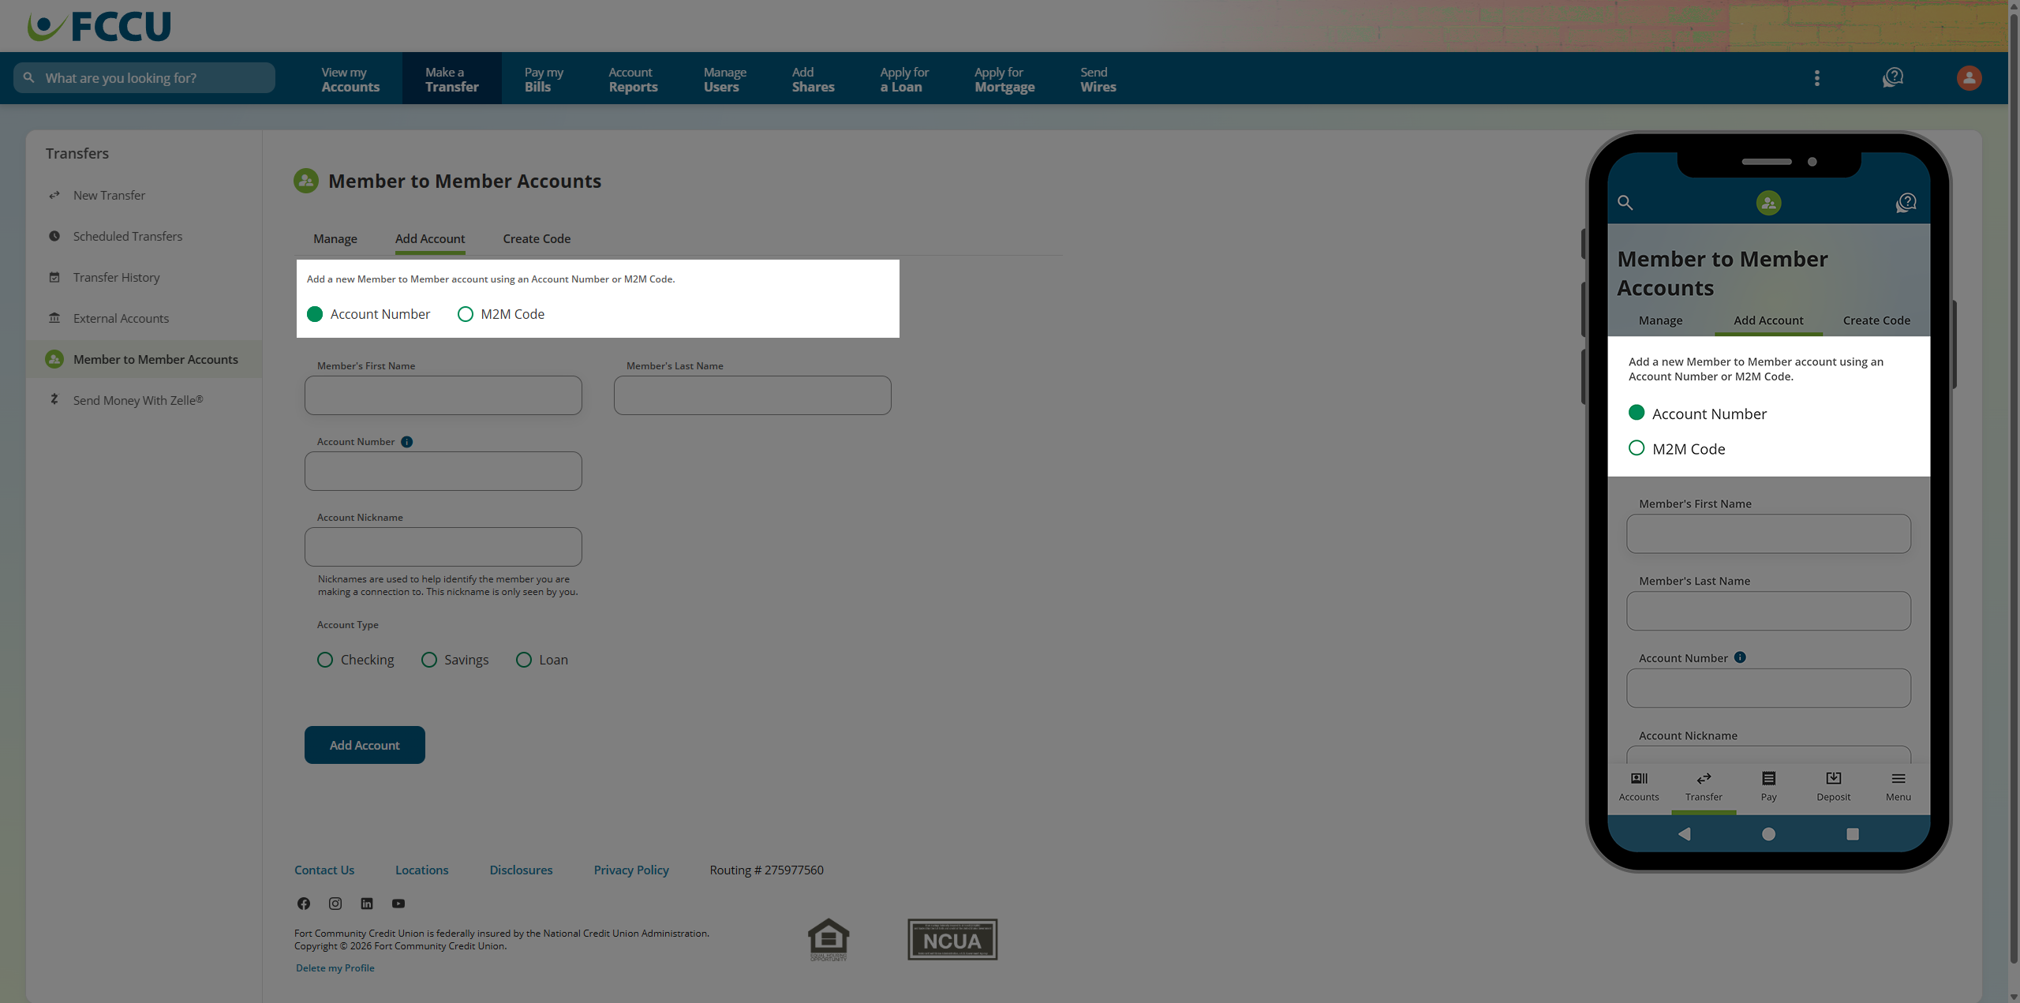Tap Pay in phone bottom navigation

[1769, 787]
